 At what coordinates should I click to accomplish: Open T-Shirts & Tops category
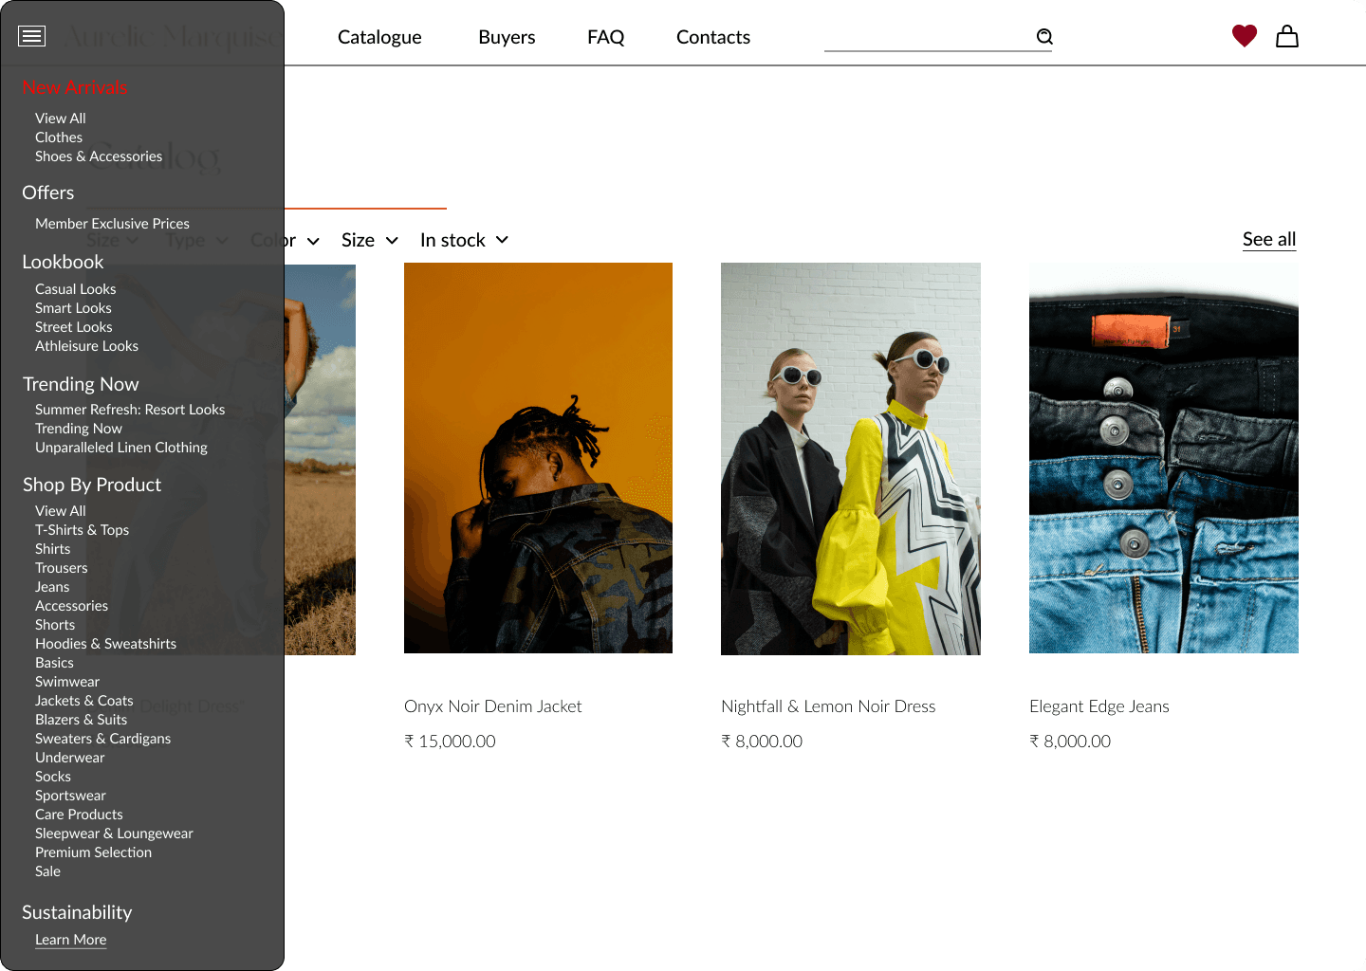(x=82, y=530)
